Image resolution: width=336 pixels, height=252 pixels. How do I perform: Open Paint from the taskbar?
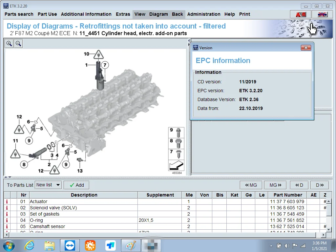coord(131,245)
